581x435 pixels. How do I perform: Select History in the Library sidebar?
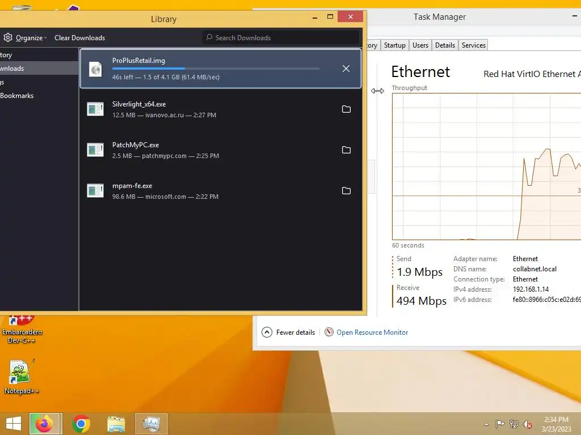click(x=39, y=55)
